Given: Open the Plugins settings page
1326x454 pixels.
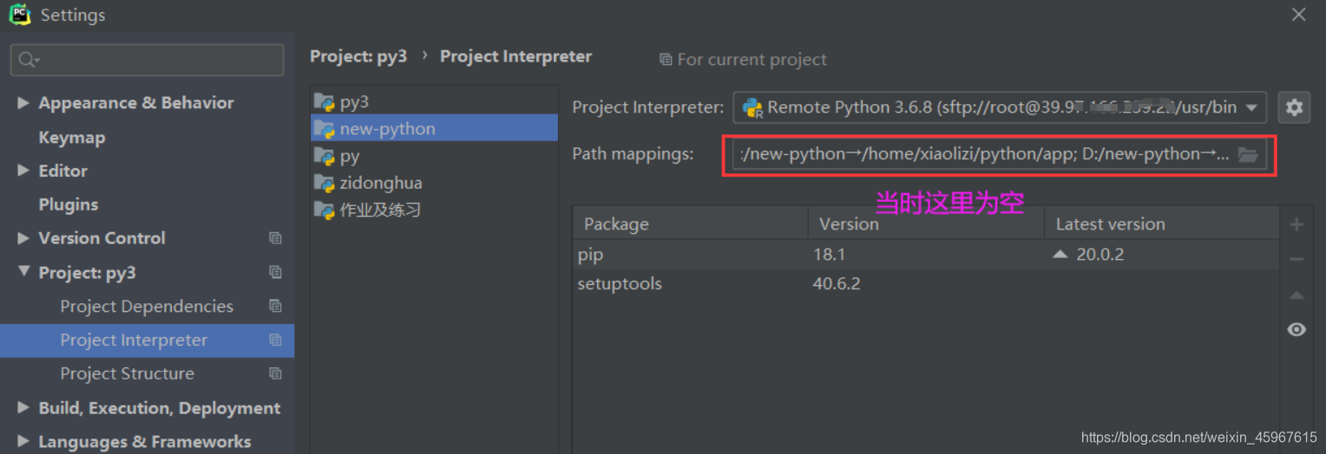Looking at the screenshot, I should click(69, 204).
